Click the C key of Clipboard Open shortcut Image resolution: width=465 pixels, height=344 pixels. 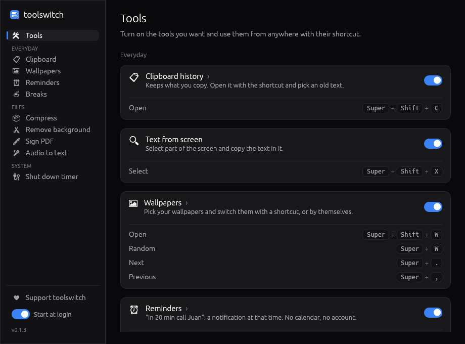[x=436, y=108]
